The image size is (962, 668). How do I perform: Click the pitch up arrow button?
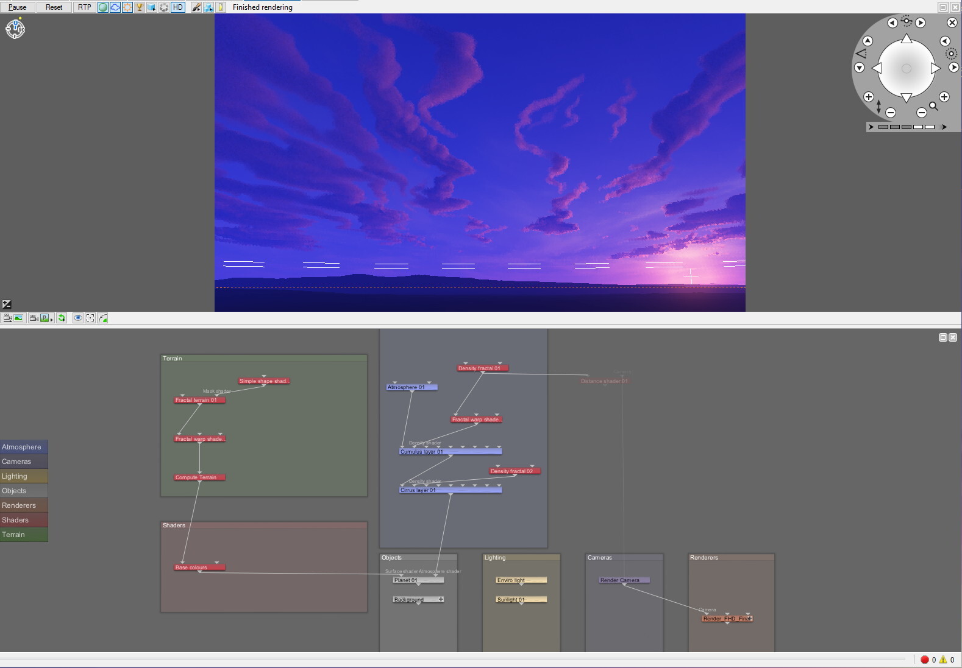[x=868, y=41]
